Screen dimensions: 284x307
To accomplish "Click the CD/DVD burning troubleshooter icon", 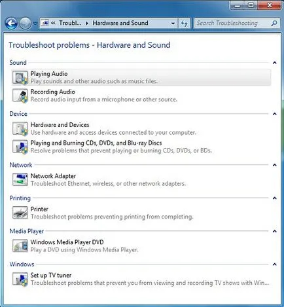I will [x=20, y=147].
